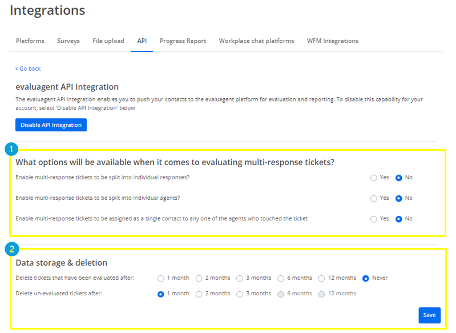This screenshot has width=456, height=333.
Task: Open the Platforms tab
Action: (30, 41)
